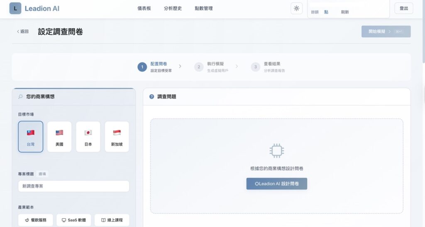Click the 登出 logout button
425x227 pixels.
pos(404,8)
